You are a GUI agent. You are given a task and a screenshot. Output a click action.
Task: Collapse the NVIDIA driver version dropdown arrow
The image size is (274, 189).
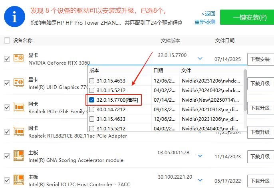pos(200,59)
